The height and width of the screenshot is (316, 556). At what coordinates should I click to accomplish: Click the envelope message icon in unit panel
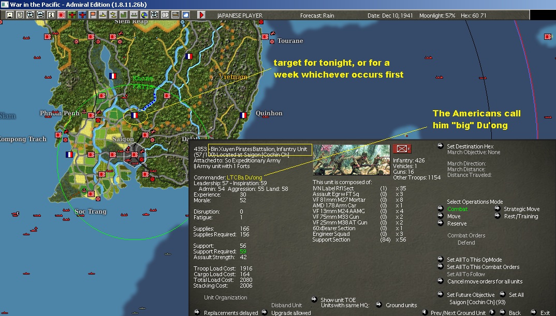point(402,149)
